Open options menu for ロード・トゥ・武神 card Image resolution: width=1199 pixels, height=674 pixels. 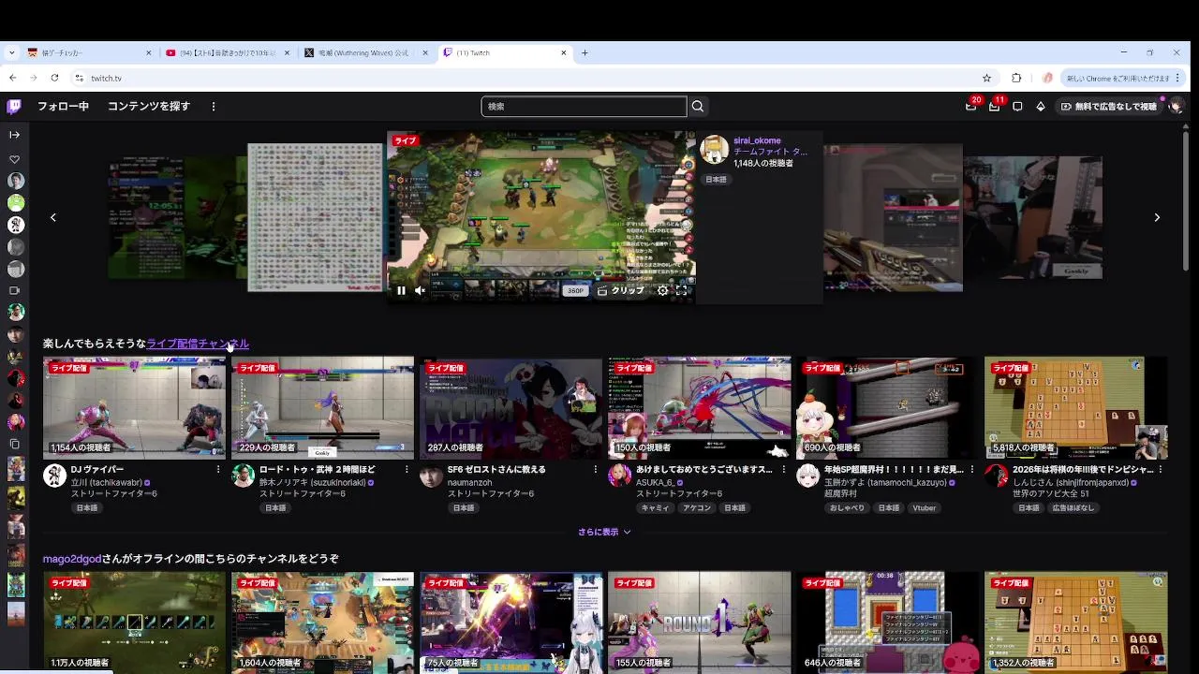407,470
